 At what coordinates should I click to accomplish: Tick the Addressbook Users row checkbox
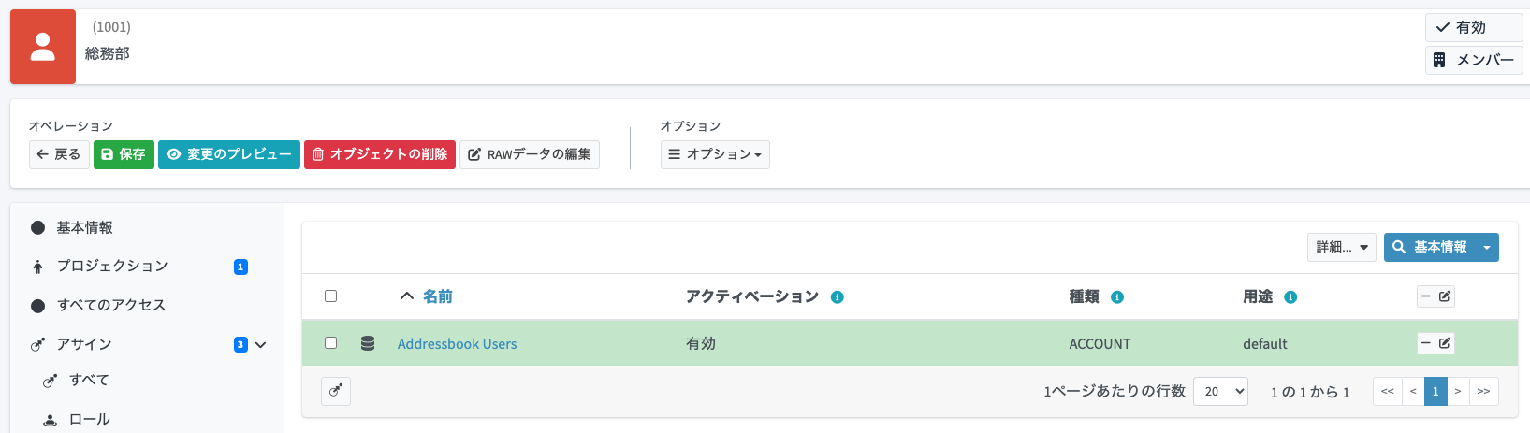tap(330, 343)
